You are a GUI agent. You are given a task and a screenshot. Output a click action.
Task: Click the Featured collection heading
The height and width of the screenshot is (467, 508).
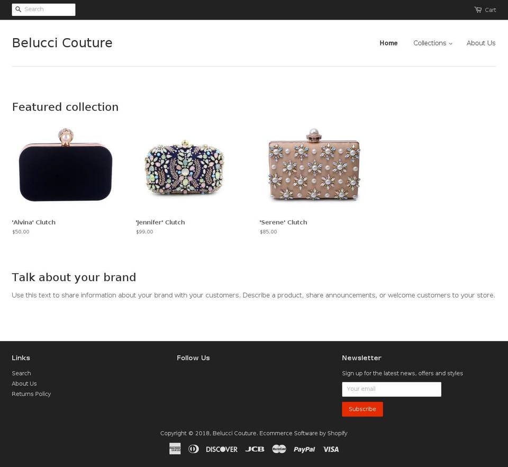[66, 107]
